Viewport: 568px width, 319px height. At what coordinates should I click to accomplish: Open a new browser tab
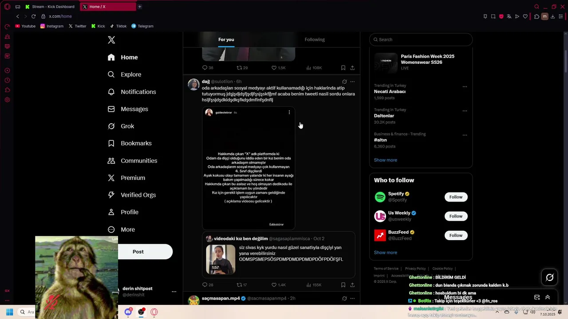139,7
